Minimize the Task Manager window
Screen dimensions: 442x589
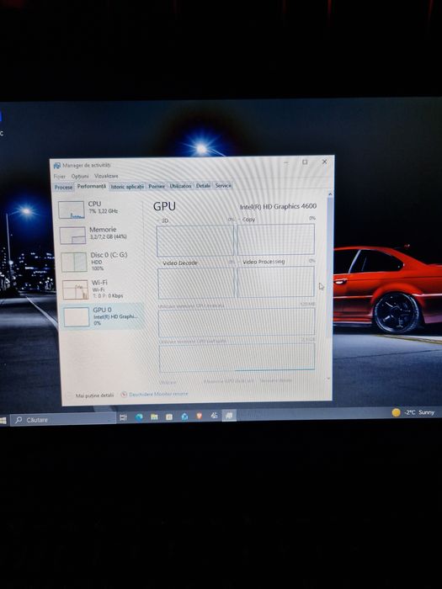pos(286,162)
